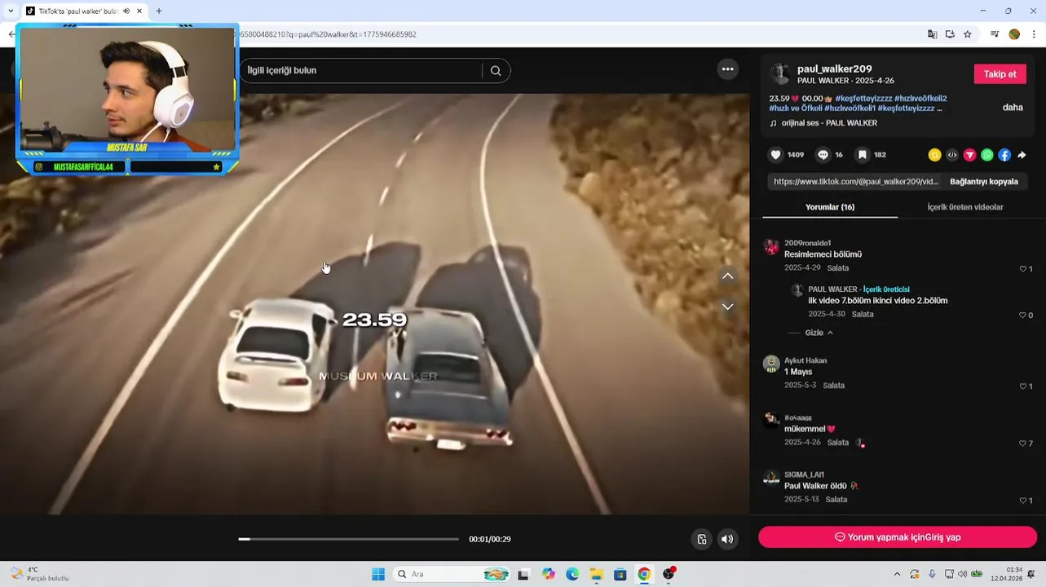Image resolution: width=1046 pixels, height=587 pixels.
Task: Share the video to Facebook
Action: click(1004, 155)
